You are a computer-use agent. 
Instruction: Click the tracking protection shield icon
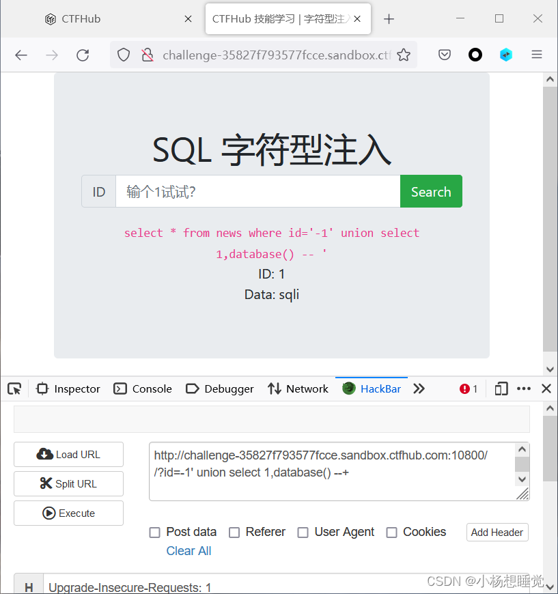tap(123, 54)
